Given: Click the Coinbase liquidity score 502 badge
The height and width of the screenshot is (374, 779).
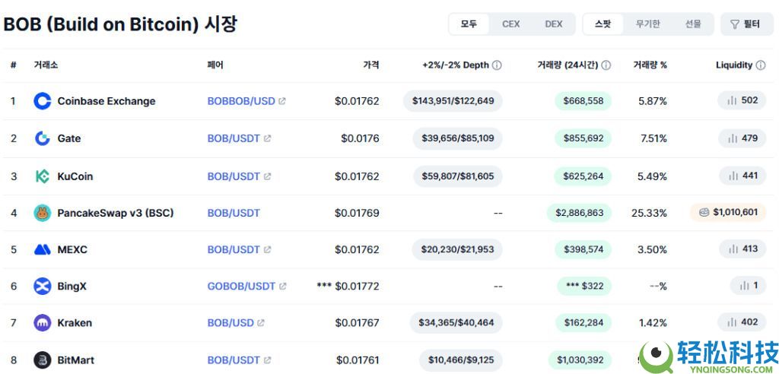Looking at the screenshot, I should click(742, 100).
